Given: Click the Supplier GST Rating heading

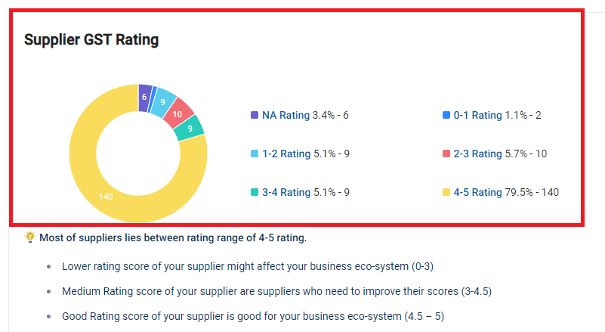Looking at the screenshot, I should point(91,39).
